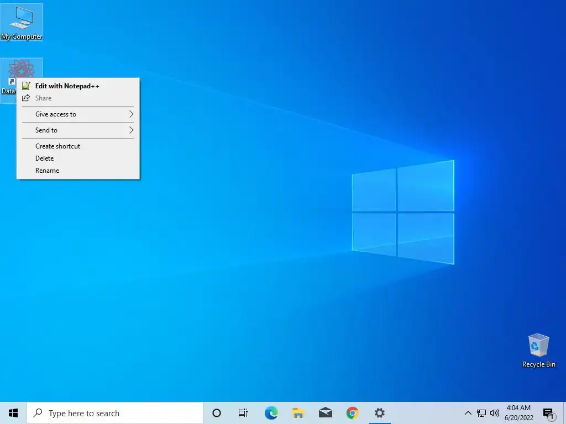Launch Microsoft Edge from the taskbar
This screenshot has width=566, height=424.
click(271, 413)
